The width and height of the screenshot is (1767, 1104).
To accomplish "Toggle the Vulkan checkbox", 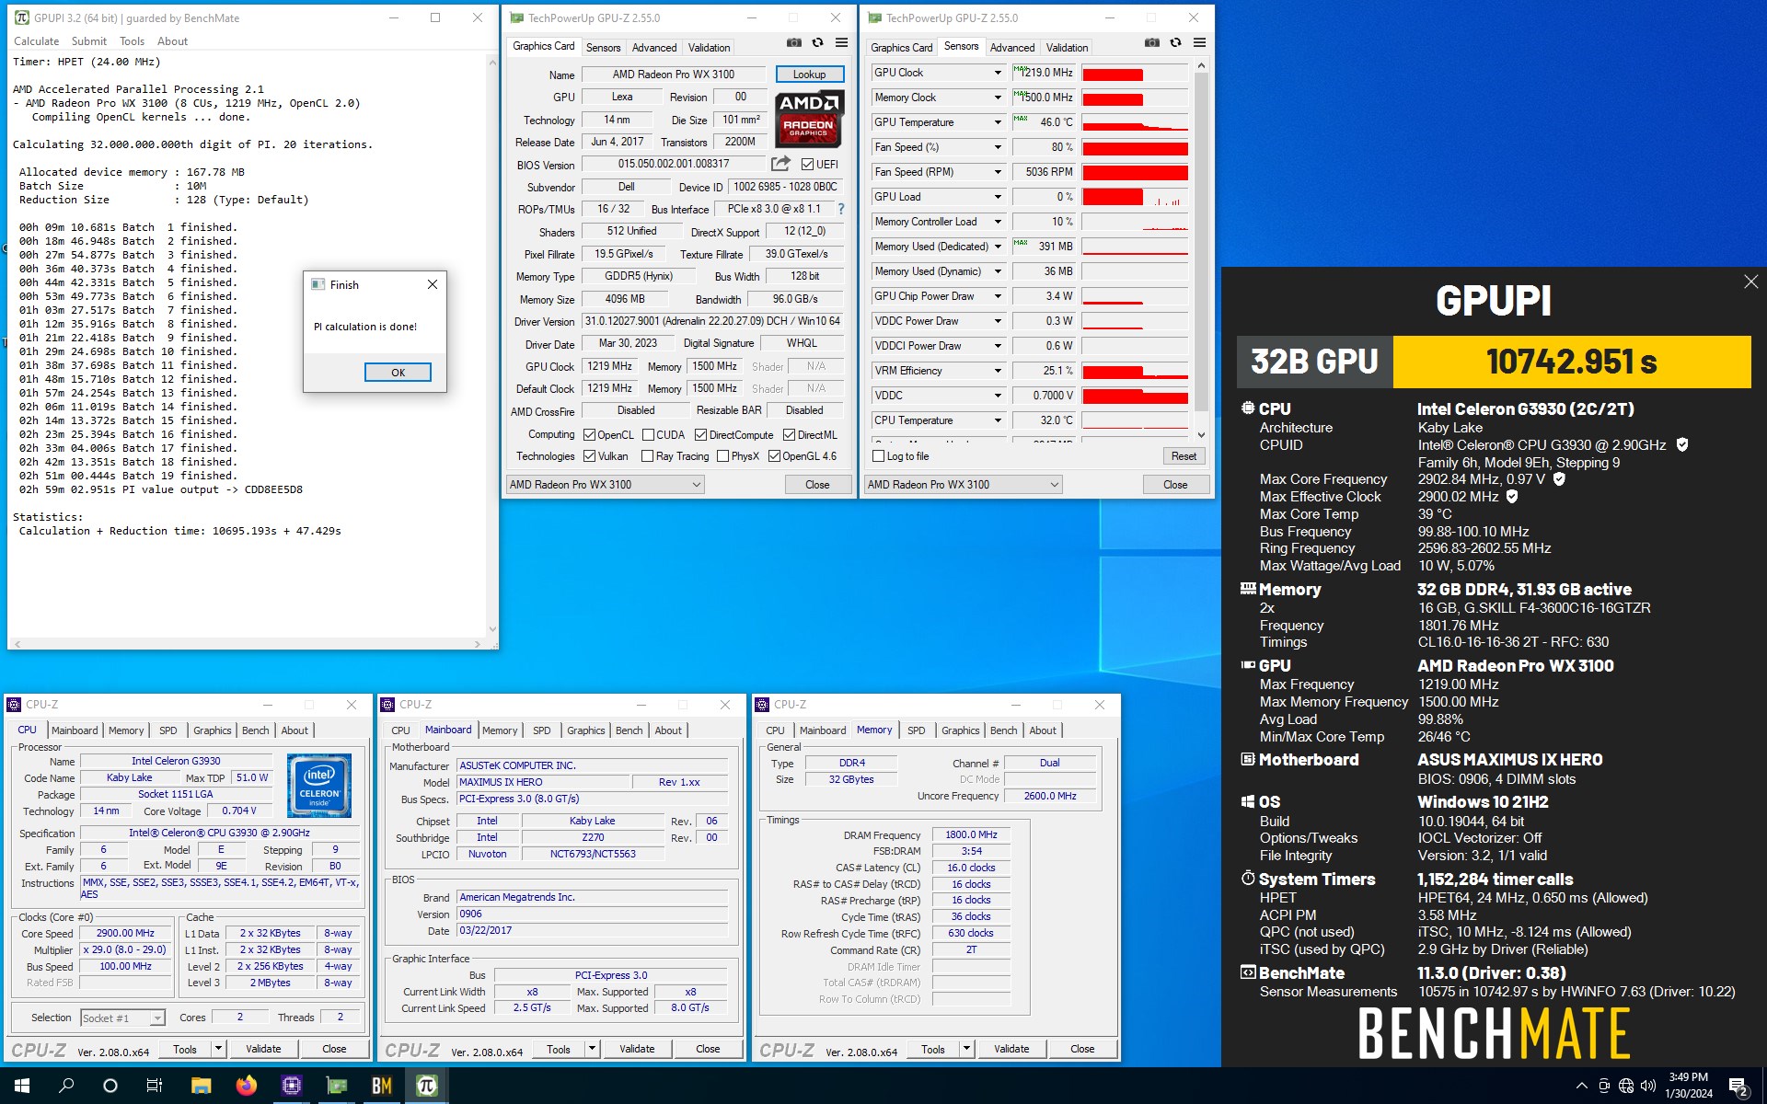I will [x=589, y=456].
